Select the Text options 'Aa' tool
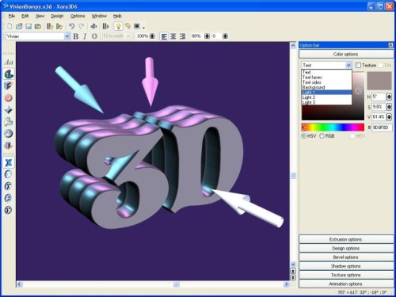 pyautogui.click(x=9, y=63)
